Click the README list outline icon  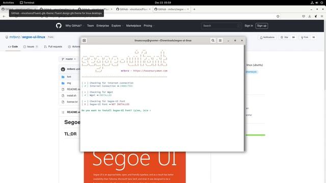point(63,112)
